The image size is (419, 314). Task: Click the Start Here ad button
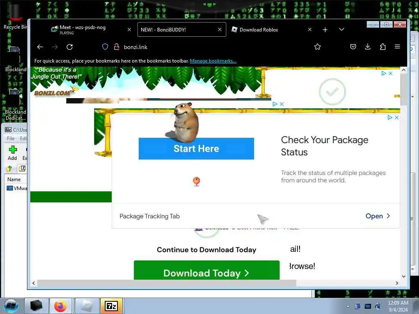pos(196,149)
